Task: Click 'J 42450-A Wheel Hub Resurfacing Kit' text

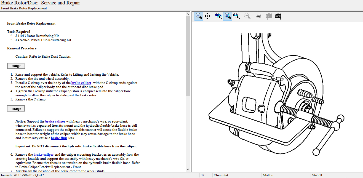Action: tap(43, 40)
